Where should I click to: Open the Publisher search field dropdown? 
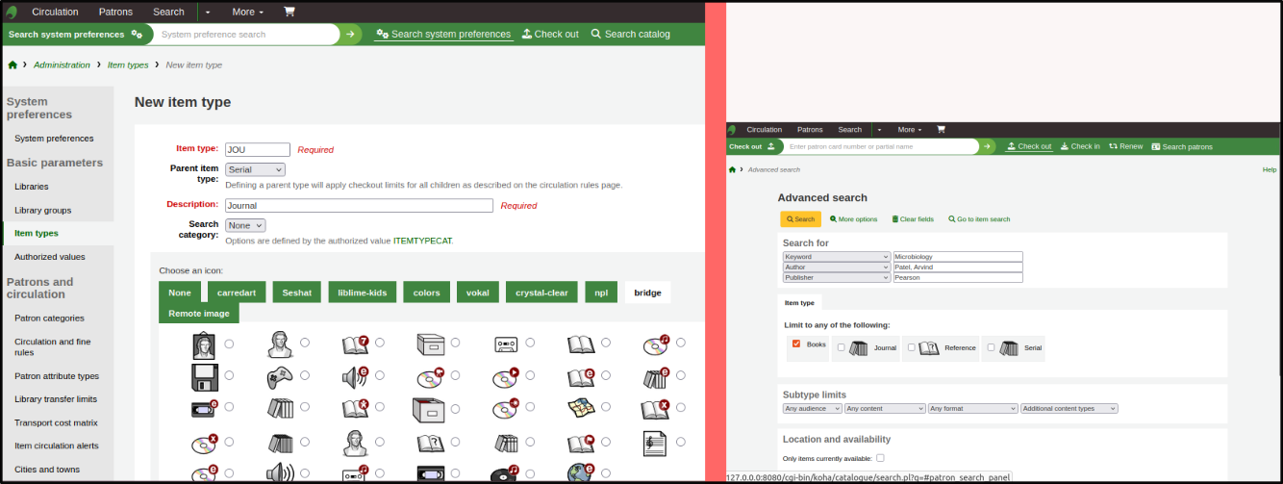coord(837,277)
